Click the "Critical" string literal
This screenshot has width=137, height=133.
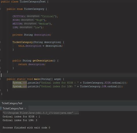(x=48, y=16)
